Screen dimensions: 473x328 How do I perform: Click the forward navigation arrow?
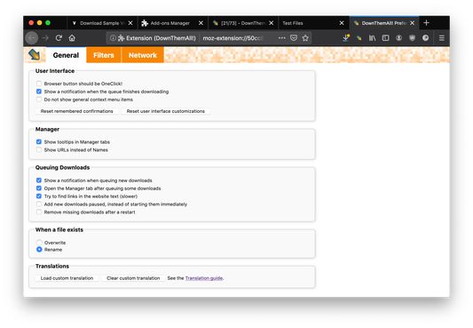click(x=45, y=38)
